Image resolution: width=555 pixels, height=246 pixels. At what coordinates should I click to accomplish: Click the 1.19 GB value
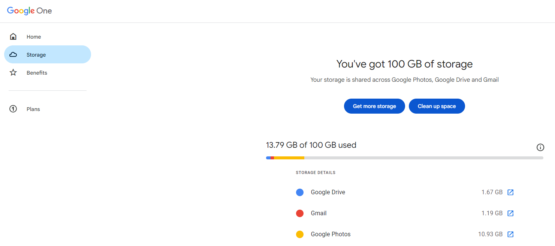492,213
